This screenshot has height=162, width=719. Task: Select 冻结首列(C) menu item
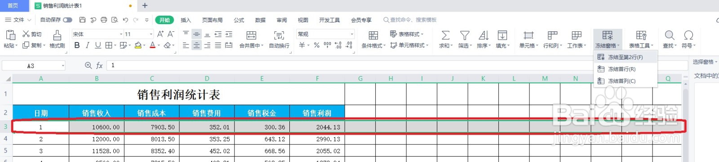pyautogui.click(x=626, y=81)
